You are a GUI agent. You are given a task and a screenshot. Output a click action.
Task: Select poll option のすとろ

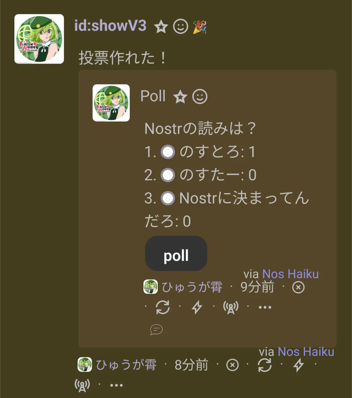coord(168,152)
